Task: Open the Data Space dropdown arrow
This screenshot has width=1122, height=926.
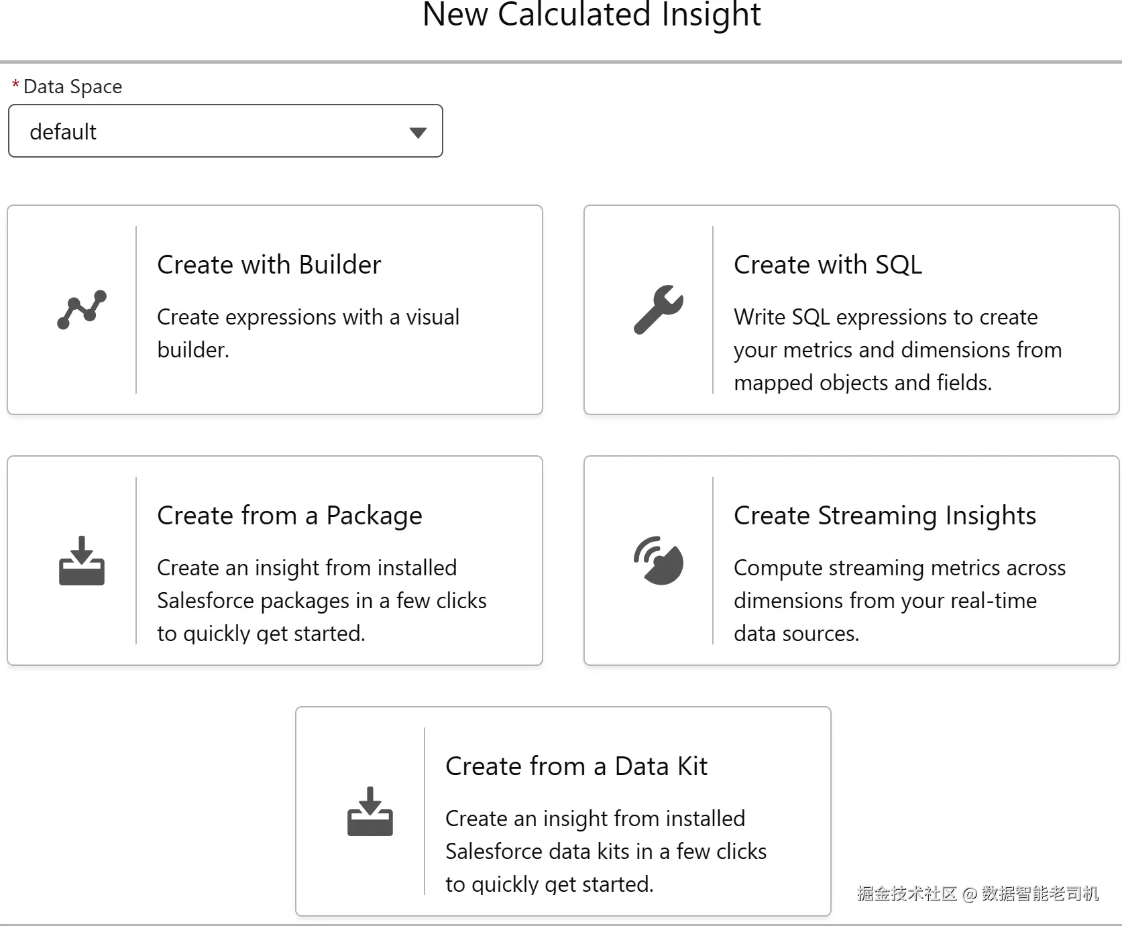Action: [x=418, y=132]
